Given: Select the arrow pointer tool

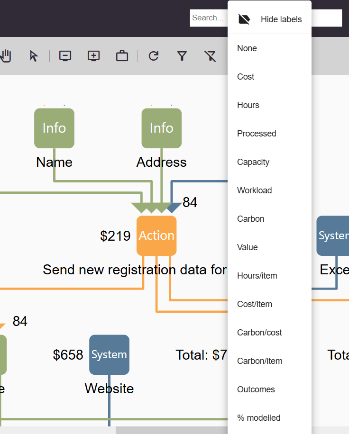Looking at the screenshot, I should click(x=34, y=56).
